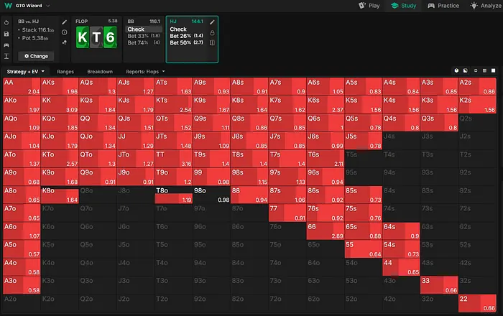The width and height of the screenshot is (503, 316).
Task: Click the info circle icon beside the stack panel
Action: (x=65, y=33)
